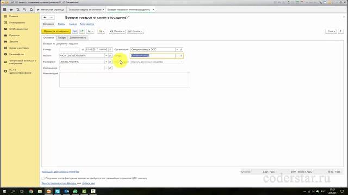
Task: Click the пробить чек link
Action: point(88,183)
